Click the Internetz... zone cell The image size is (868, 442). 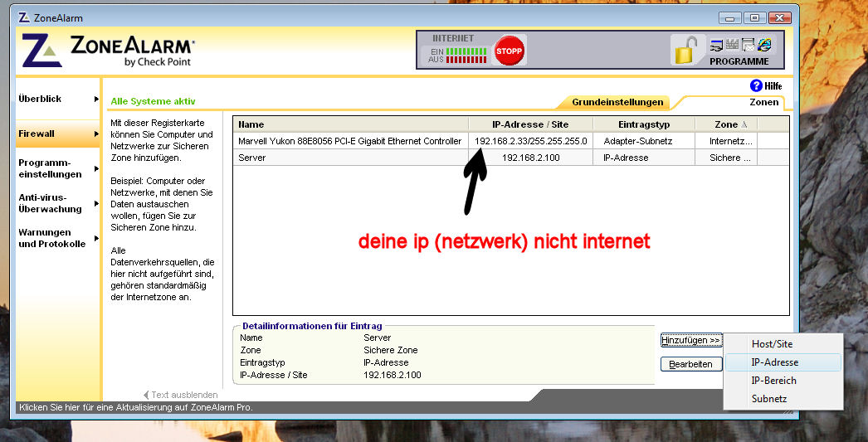(726, 141)
